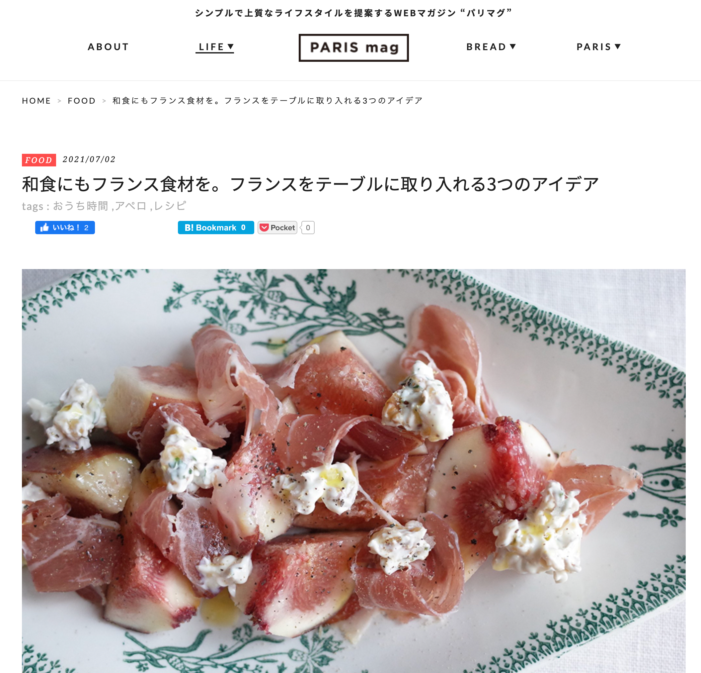Screen dimensions: 701x673
Task: Click the いいね! like button
Action: (65, 228)
